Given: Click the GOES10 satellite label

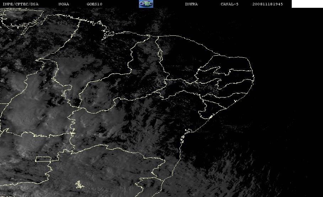Looking at the screenshot, I should [95, 4].
